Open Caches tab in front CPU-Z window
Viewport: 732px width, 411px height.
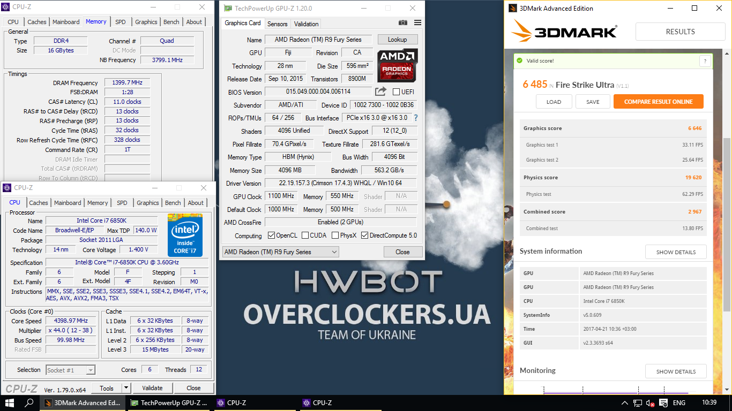click(39, 203)
